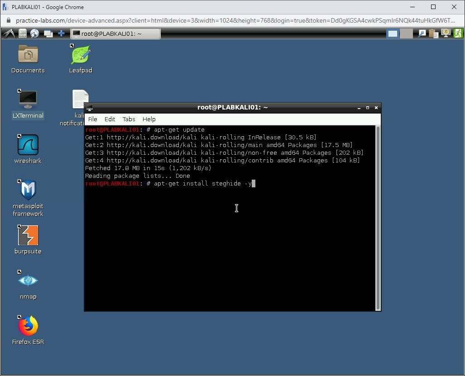Click the show desktop windows icon

[x=48, y=33]
